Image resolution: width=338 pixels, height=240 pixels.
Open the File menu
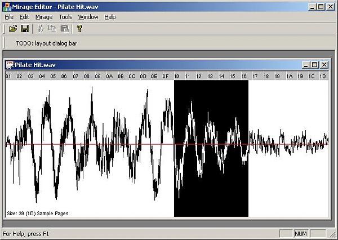click(x=9, y=17)
